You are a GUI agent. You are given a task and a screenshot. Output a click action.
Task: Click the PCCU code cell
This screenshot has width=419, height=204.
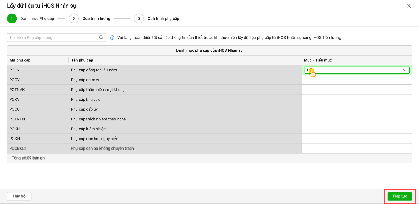click(38, 109)
